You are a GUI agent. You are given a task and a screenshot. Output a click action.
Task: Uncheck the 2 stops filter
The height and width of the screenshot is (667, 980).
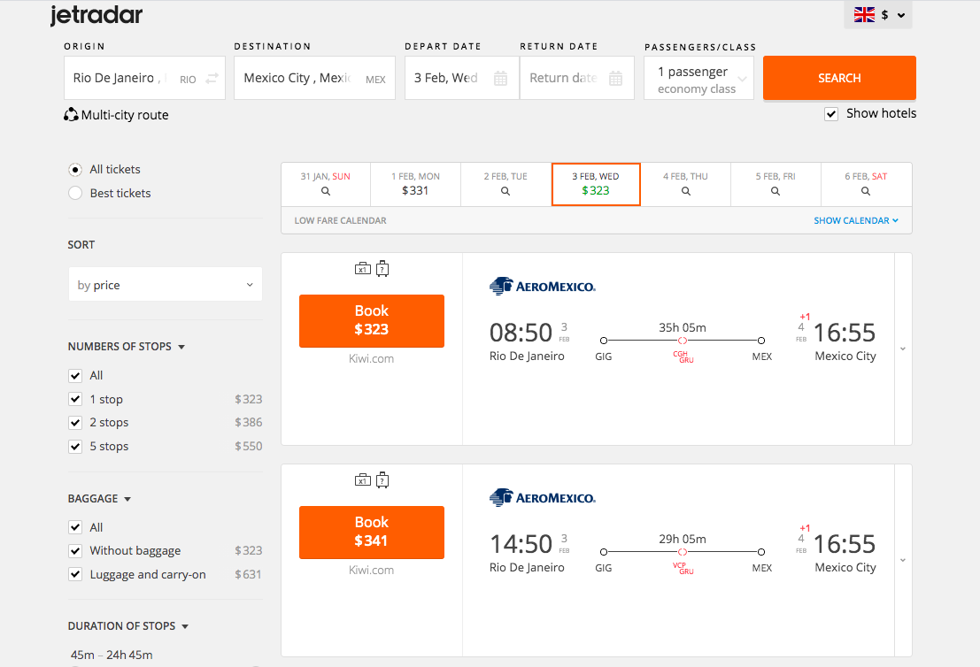[x=75, y=423]
